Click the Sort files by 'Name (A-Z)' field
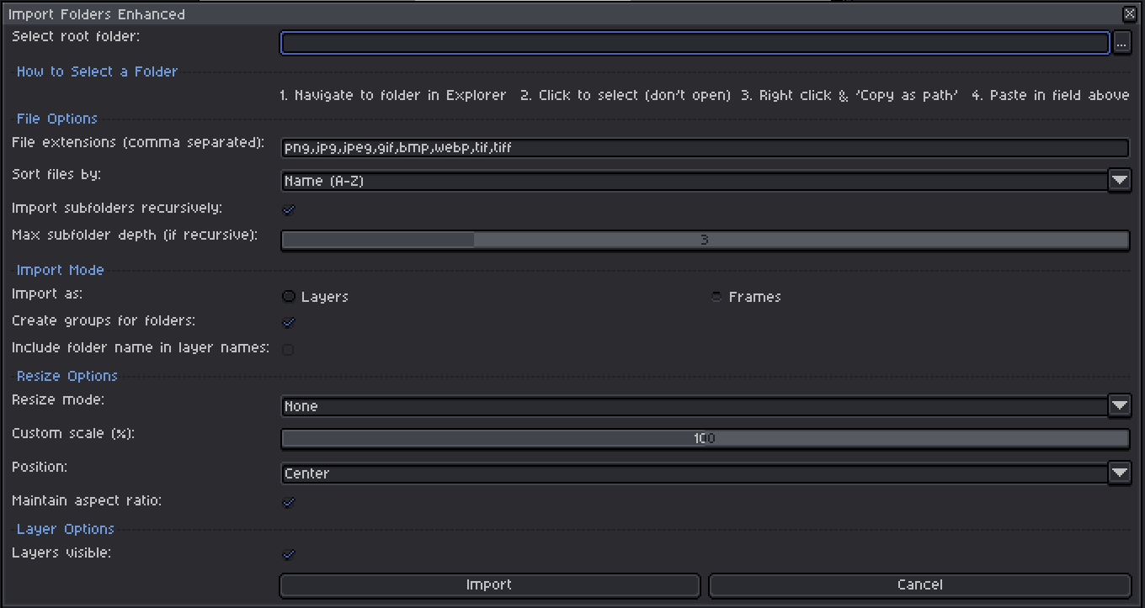 [x=695, y=181]
